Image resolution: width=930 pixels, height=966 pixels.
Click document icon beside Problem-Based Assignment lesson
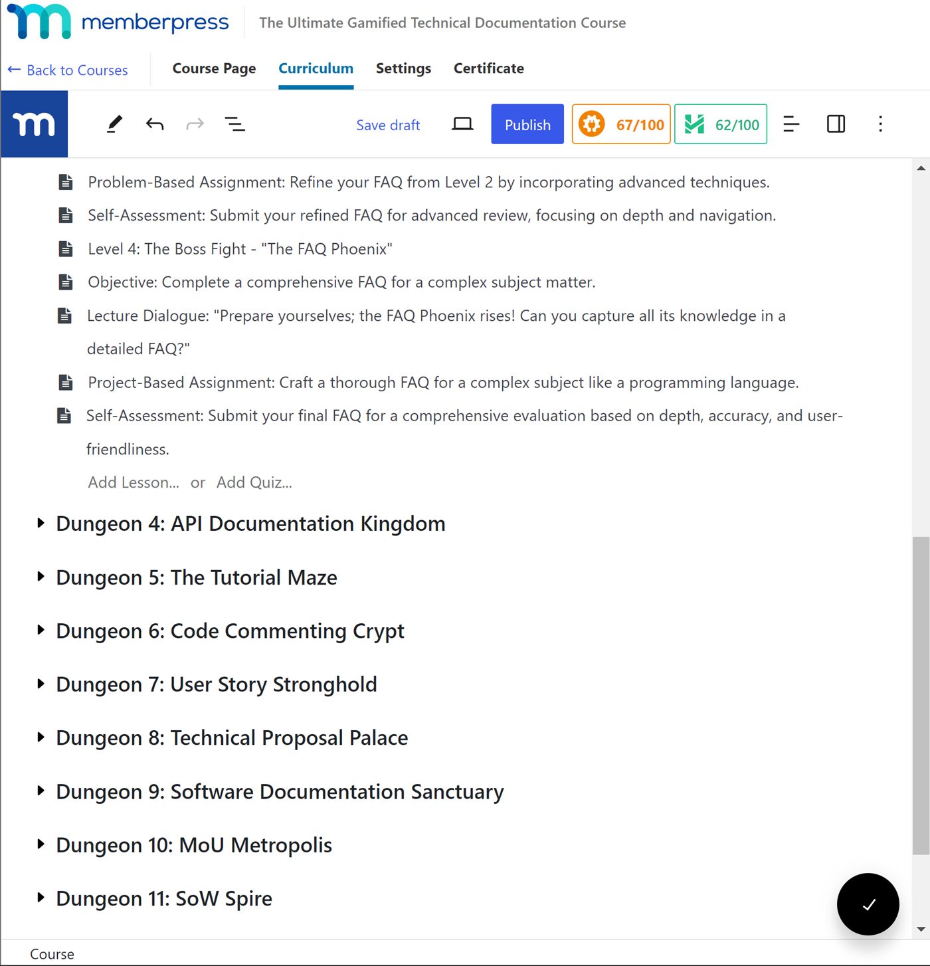66,182
